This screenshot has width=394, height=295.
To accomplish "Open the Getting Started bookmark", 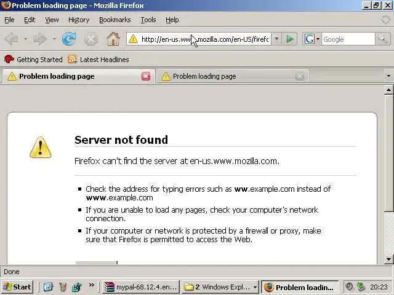I will tap(33, 60).
